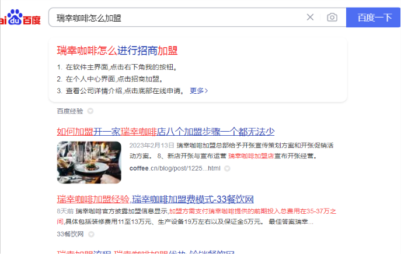
Task: Open the coffee.cn/blog/post URL link
Action: [x=175, y=168]
